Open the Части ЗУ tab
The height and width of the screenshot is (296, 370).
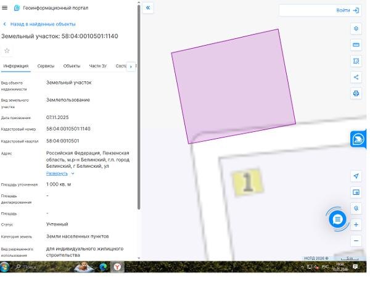click(98, 66)
